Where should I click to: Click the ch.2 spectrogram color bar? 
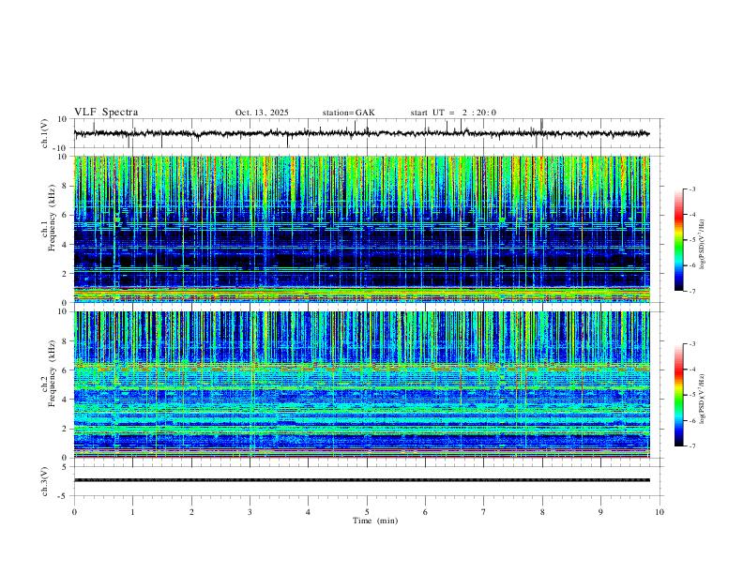click(678, 395)
